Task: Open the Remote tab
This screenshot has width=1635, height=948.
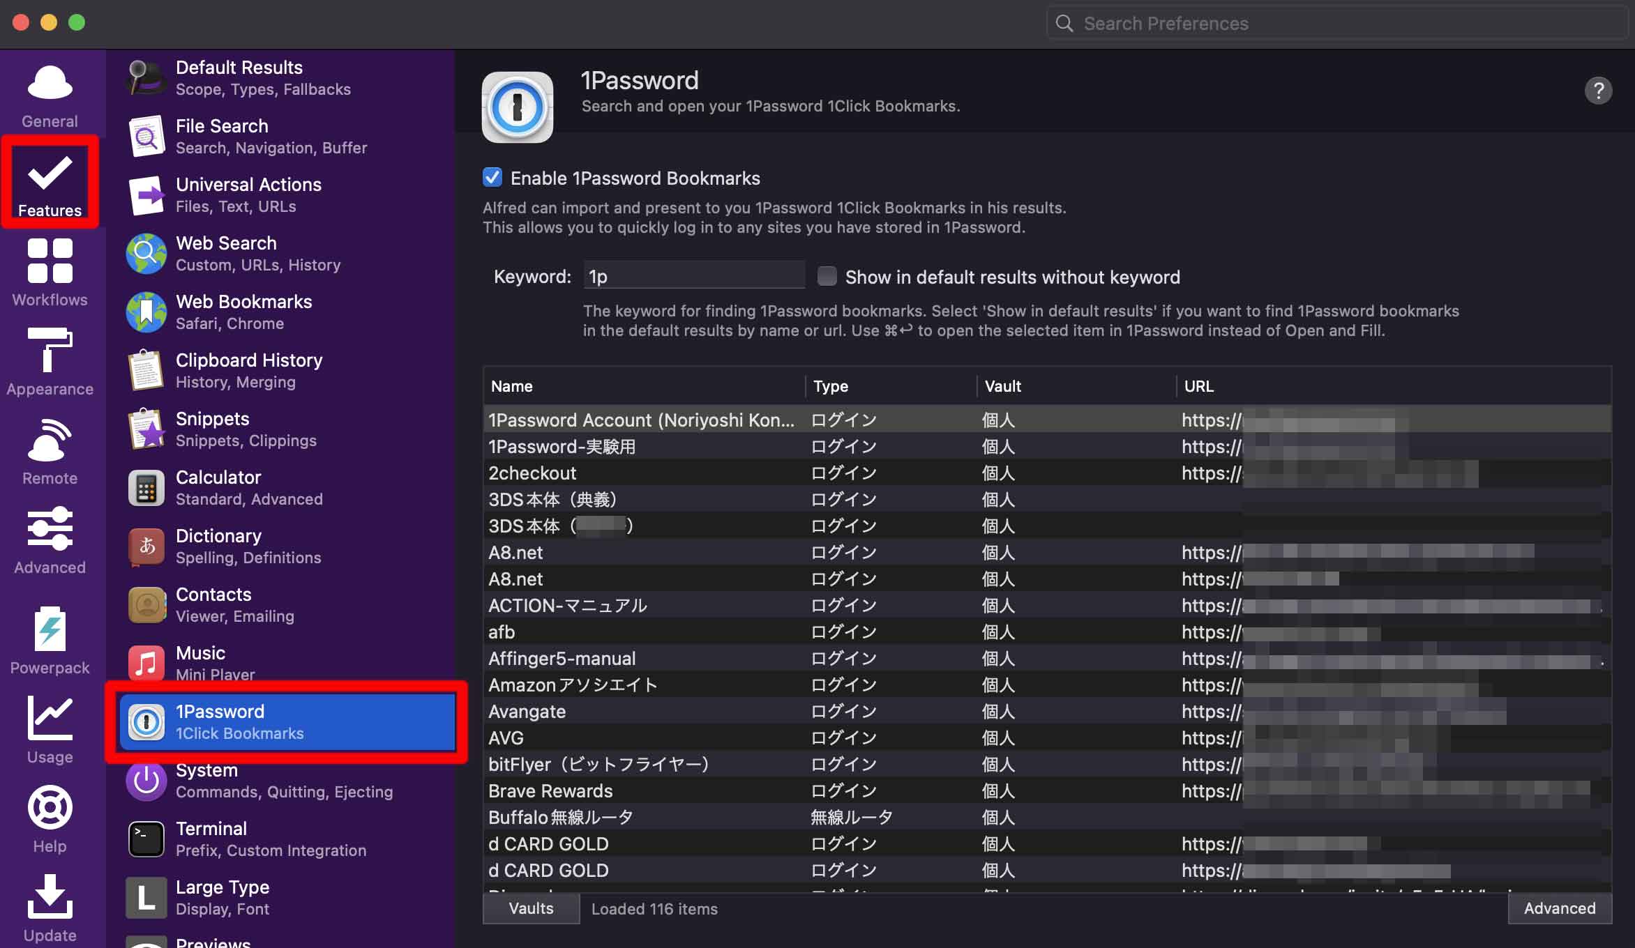Action: point(50,452)
